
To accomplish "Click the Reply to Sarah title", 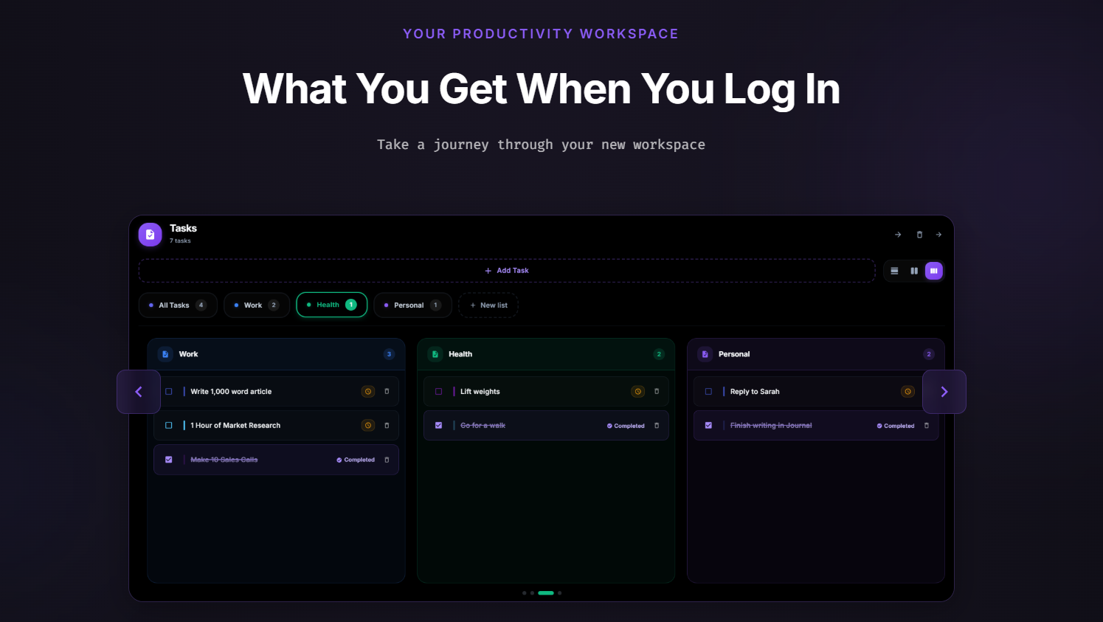I will click(755, 392).
